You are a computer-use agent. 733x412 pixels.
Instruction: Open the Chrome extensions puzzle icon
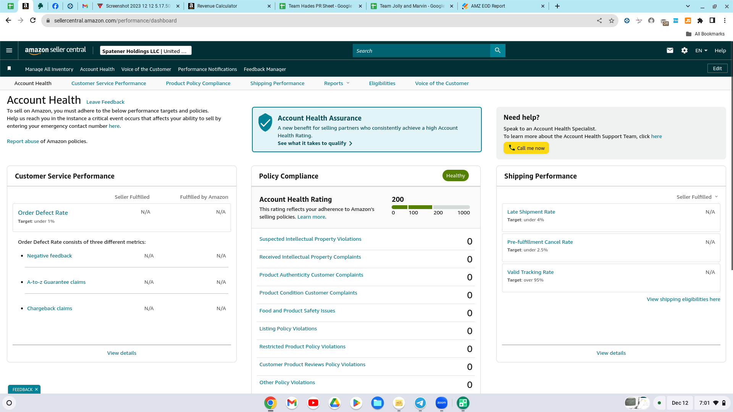pos(700,21)
